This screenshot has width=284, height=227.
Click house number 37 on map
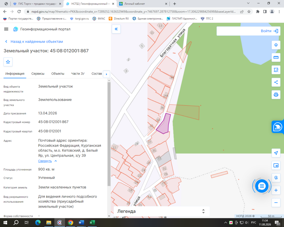click(149, 142)
